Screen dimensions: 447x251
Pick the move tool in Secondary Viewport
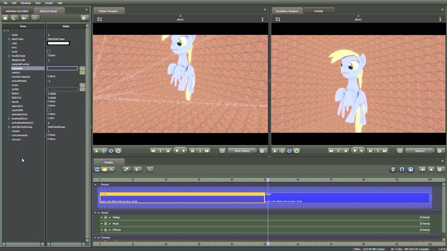[x=282, y=151]
